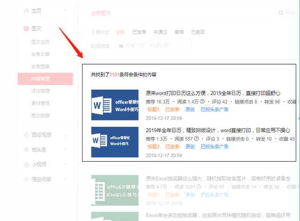This screenshot has width=300, height=221.
Task: Open 评论管理 in the sidebar
Action: click(x=40, y=91)
